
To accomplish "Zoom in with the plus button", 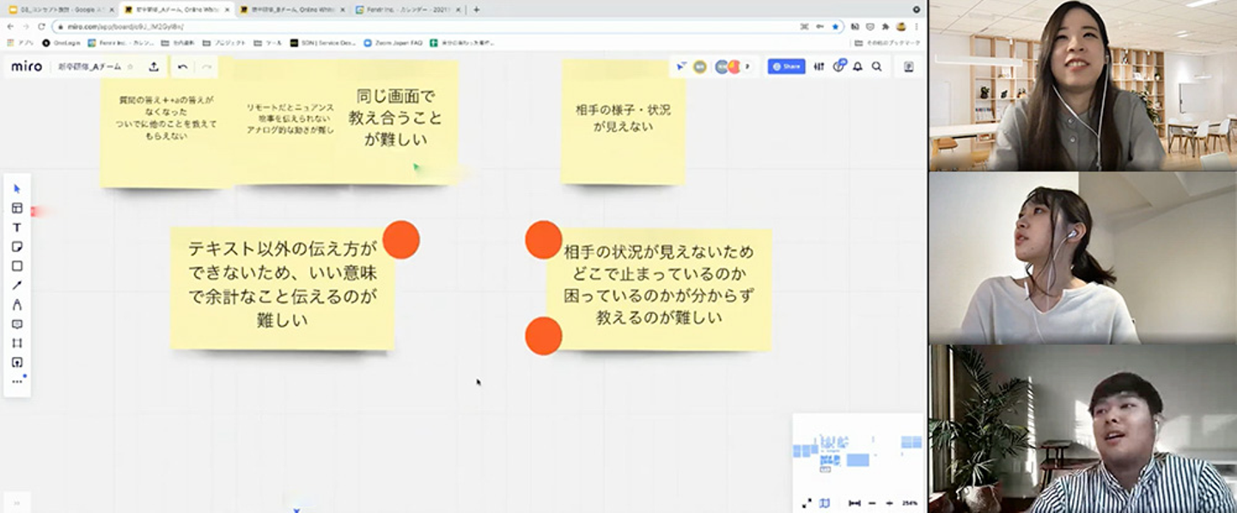I will (x=889, y=503).
